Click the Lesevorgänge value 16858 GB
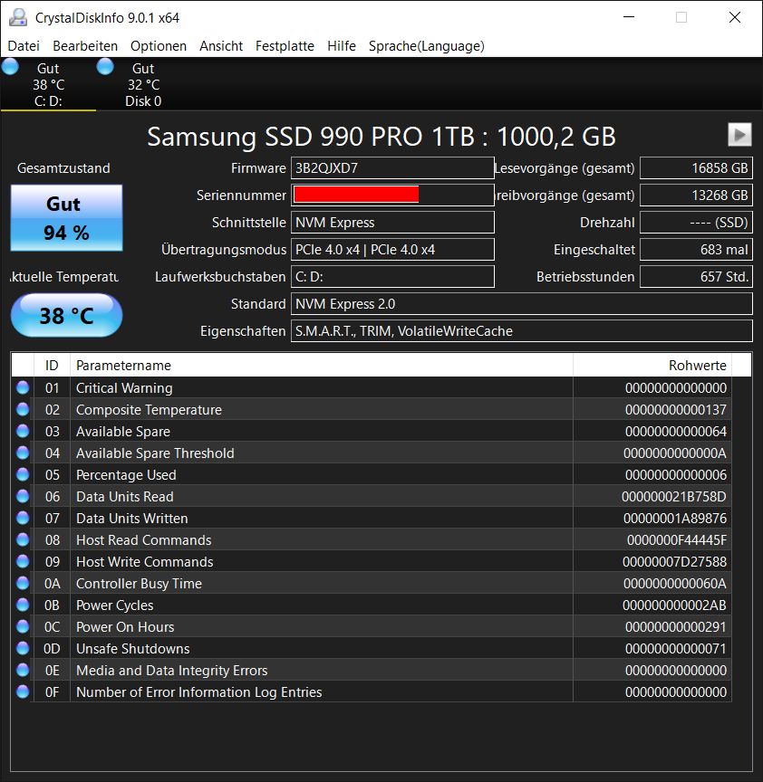Viewport: 763px width, 782px height. click(x=696, y=168)
